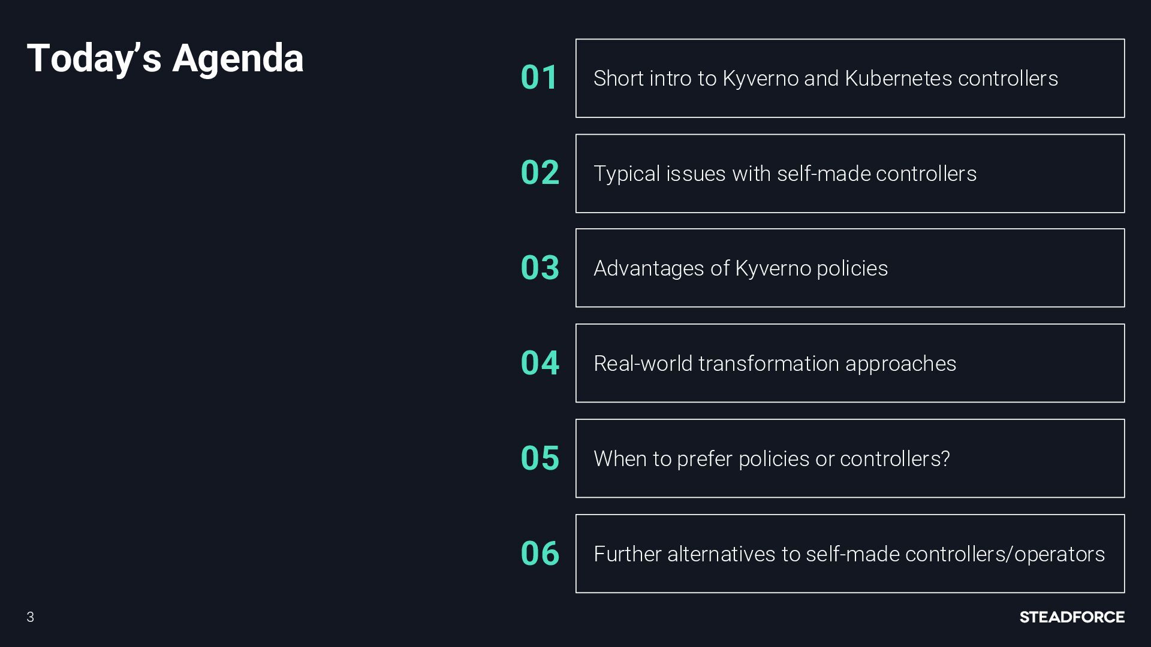The width and height of the screenshot is (1151, 647).
Task: Open Further alternatives to self-made controllers box
Action: click(x=850, y=554)
